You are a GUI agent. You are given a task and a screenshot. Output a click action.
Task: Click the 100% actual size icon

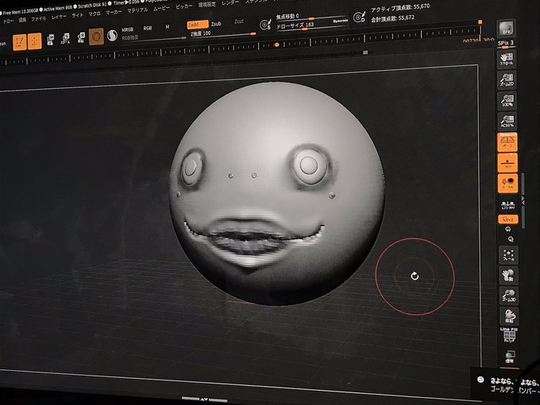(x=507, y=101)
